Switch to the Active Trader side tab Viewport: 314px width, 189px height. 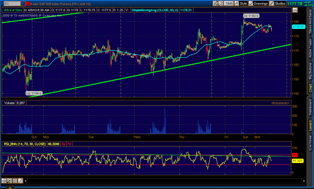click(x=310, y=48)
